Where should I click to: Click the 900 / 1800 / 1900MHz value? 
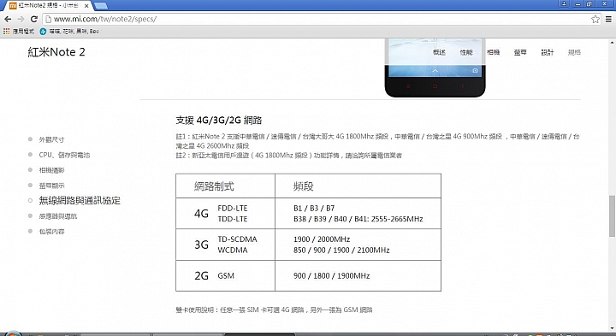click(x=332, y=276)
